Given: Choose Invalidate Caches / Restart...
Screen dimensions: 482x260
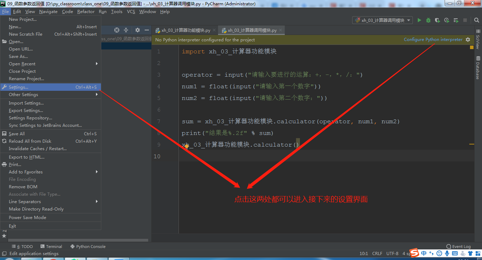Looking at the screenshot, I should click(50, 149).
